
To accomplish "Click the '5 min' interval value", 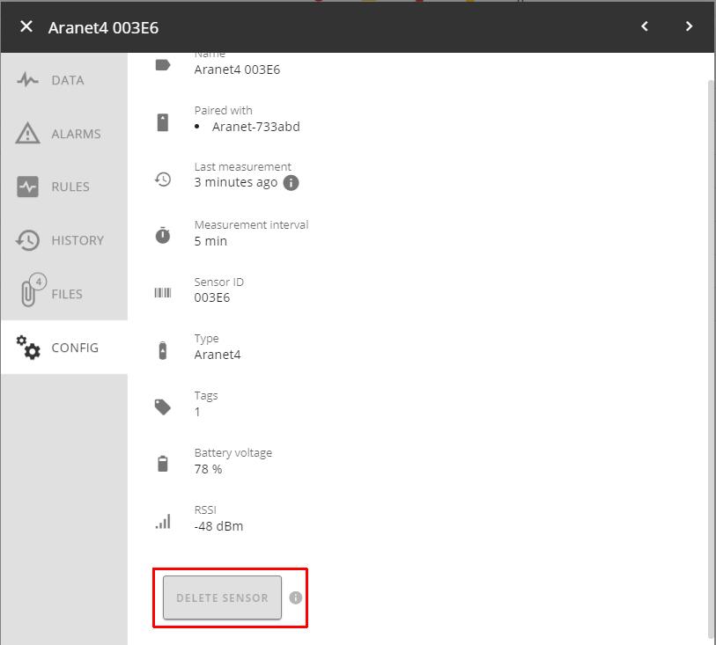I will tap(210, 241).
